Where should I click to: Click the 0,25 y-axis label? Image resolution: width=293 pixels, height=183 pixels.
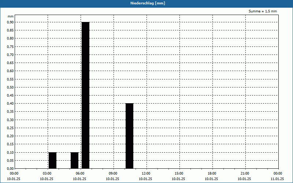[10, 128]
